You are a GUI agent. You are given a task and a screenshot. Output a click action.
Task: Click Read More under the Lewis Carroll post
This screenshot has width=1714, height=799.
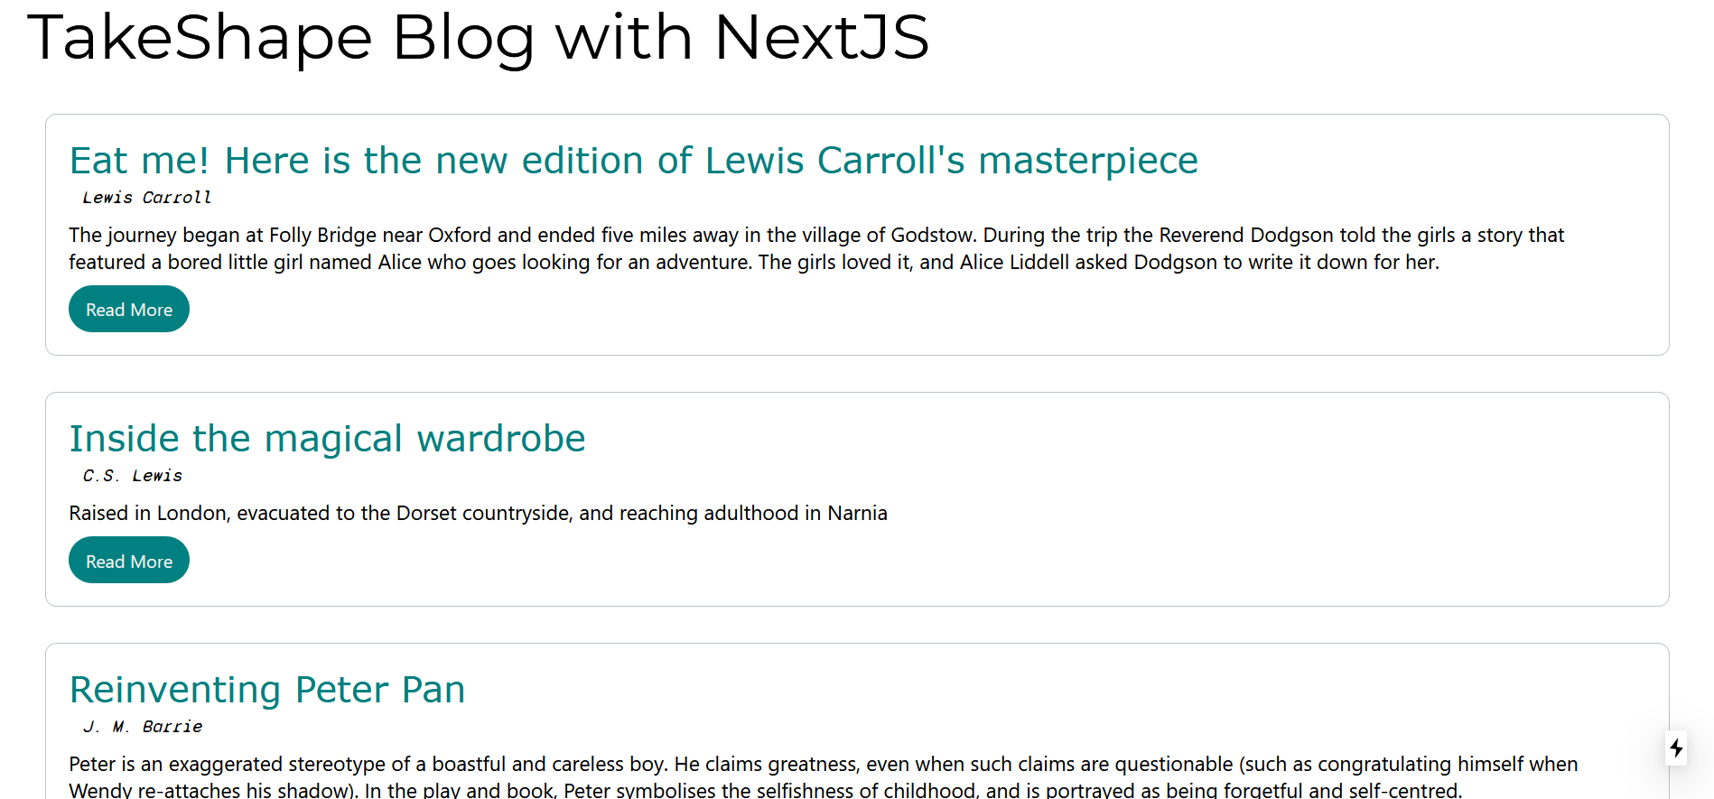[x=129, y=309]
